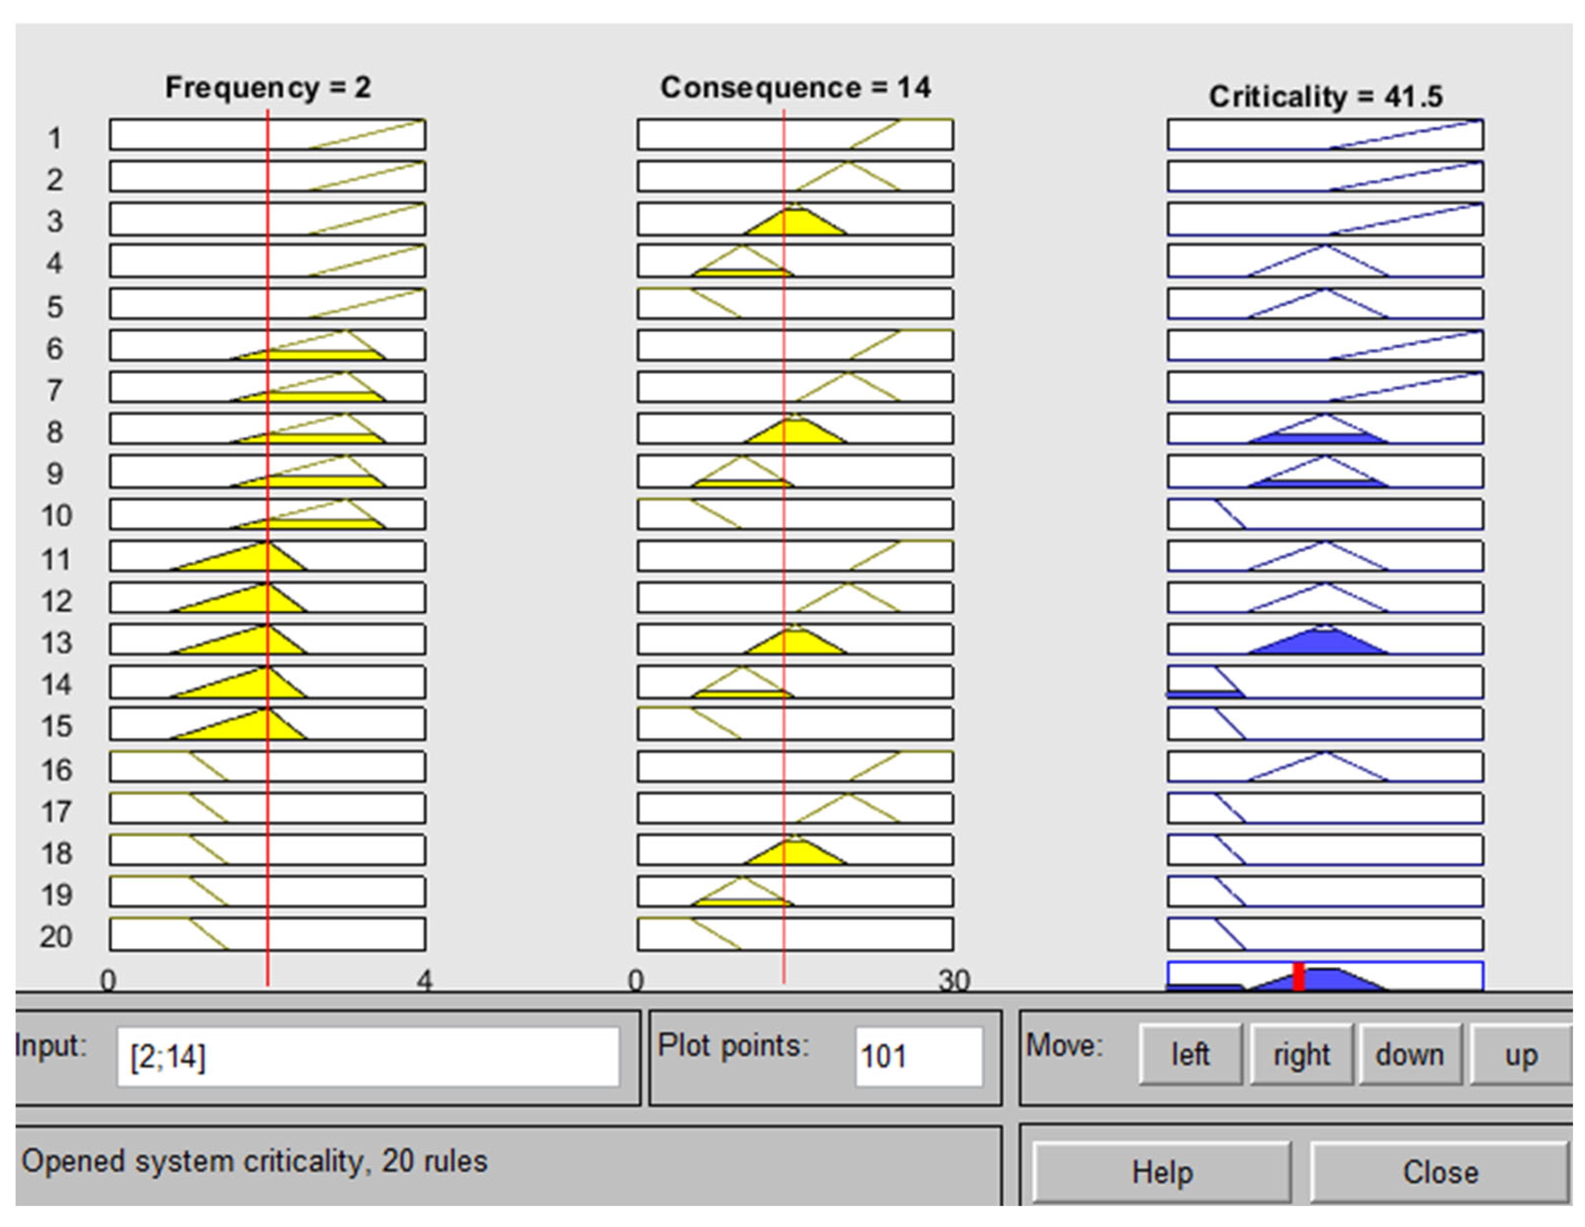The height and width of the screenshot is (1227, 1585).
Task: Click the Input field containing [2;14]
Action: click(368, 1057)
